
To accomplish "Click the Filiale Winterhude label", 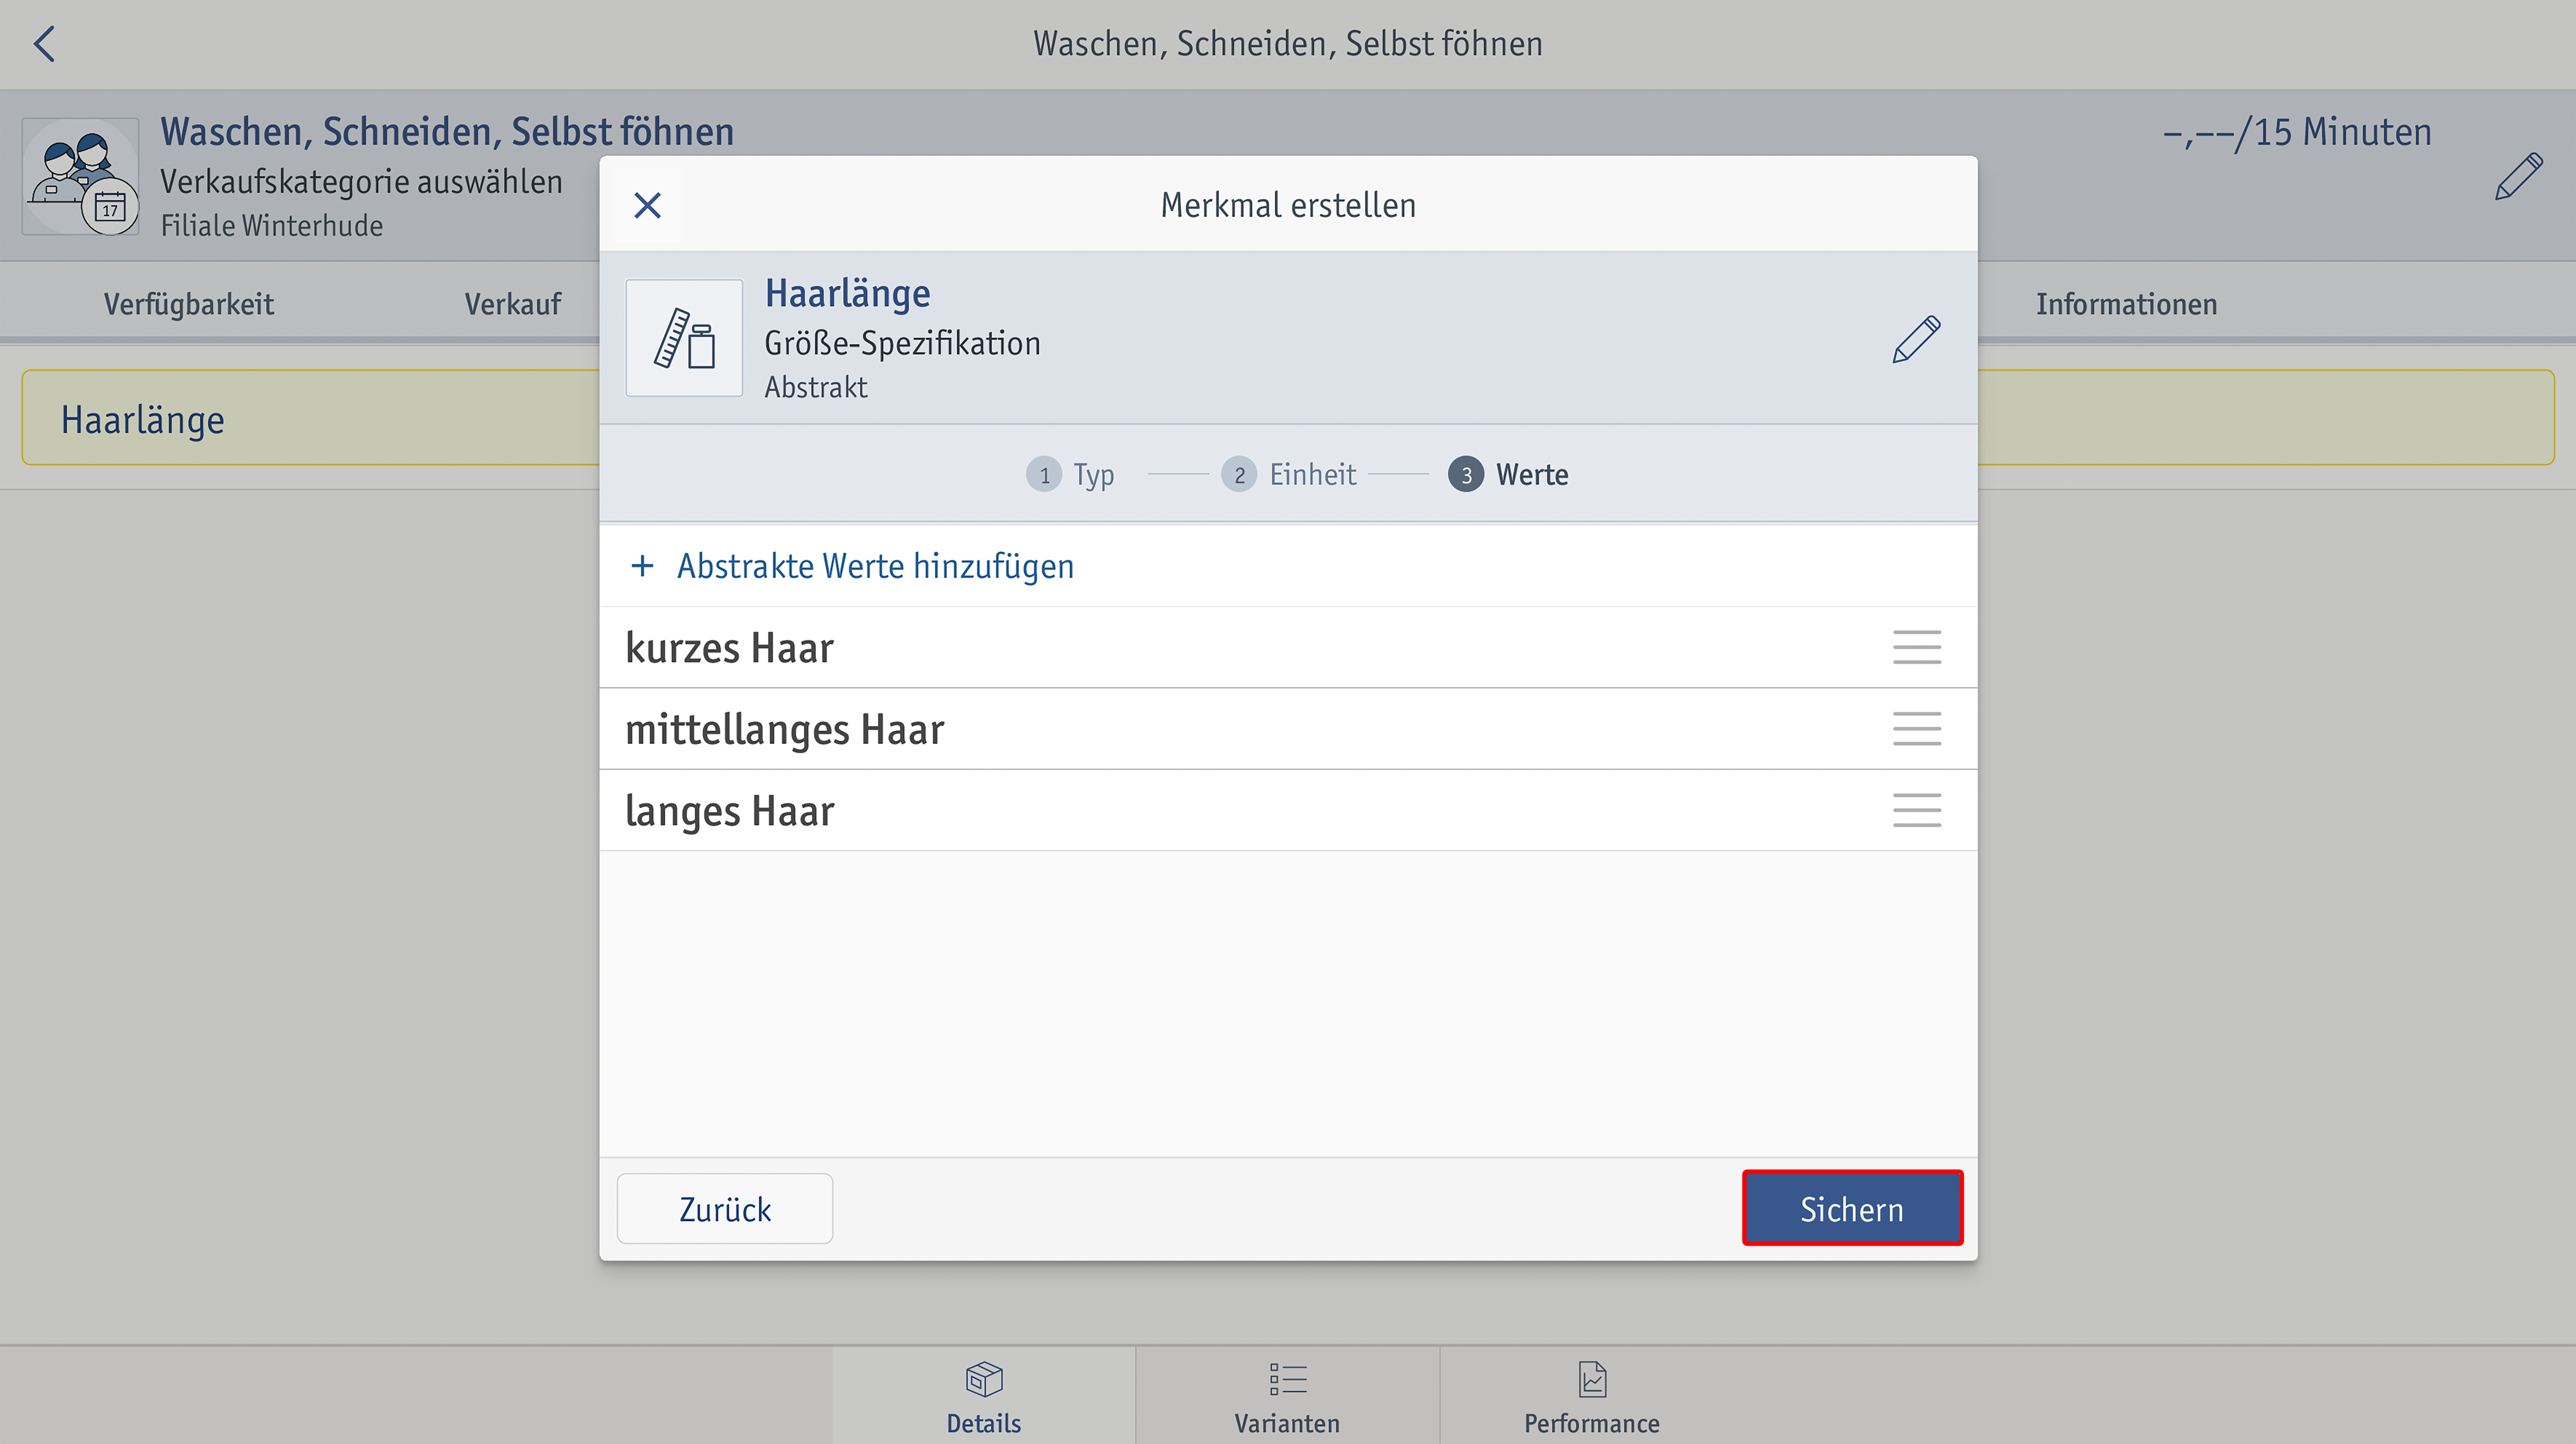I will click(272, 226).
